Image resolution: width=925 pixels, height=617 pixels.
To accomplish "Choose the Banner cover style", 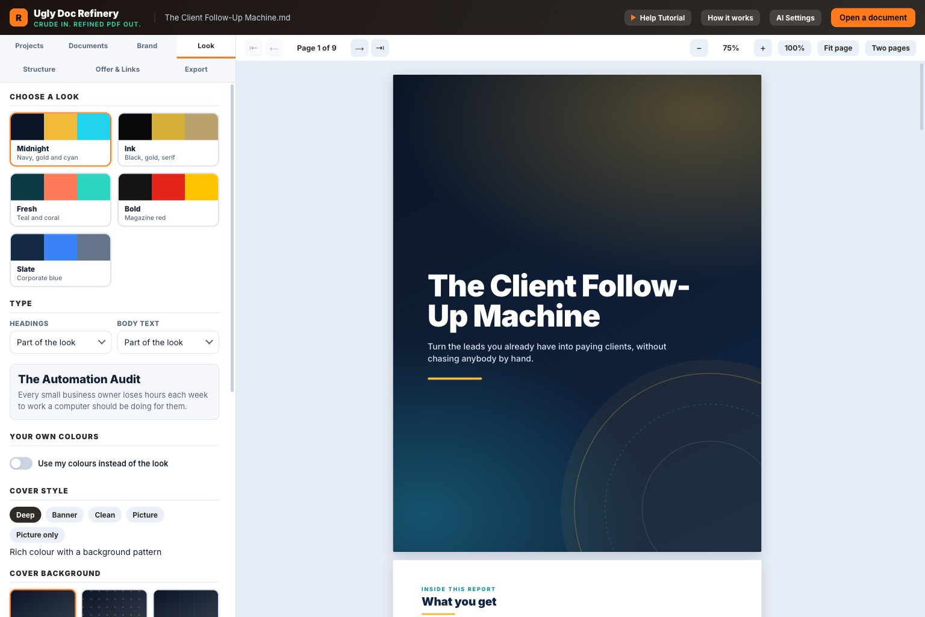I will coord(64,515).
